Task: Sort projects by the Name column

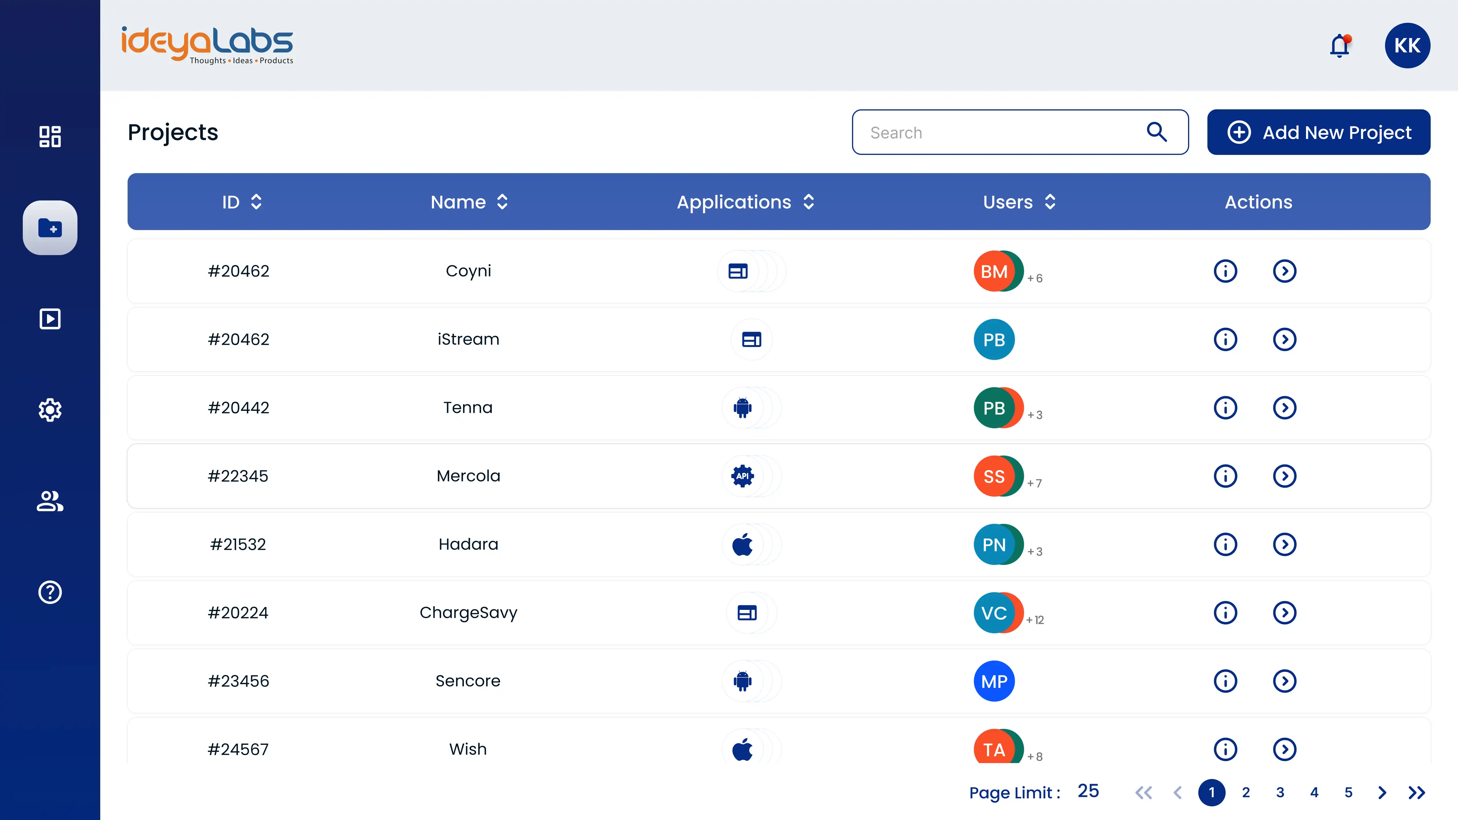Action: coord(501,202)
